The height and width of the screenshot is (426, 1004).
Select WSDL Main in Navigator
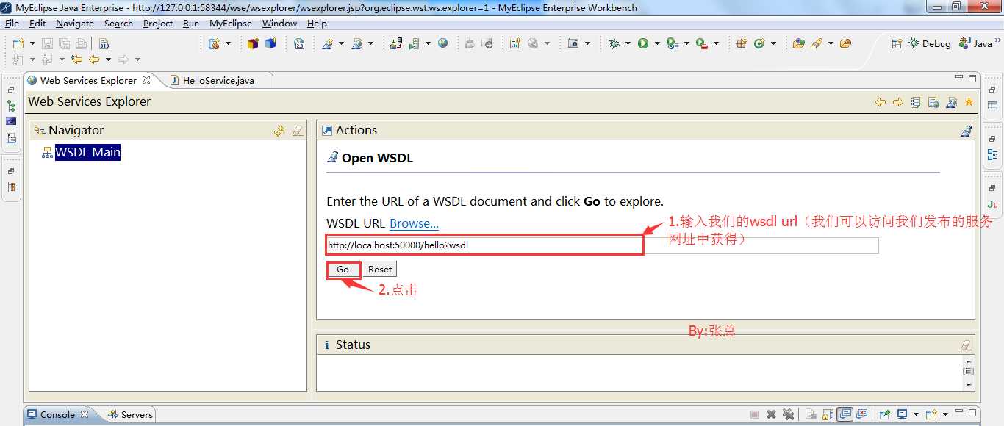pos(87,153)
